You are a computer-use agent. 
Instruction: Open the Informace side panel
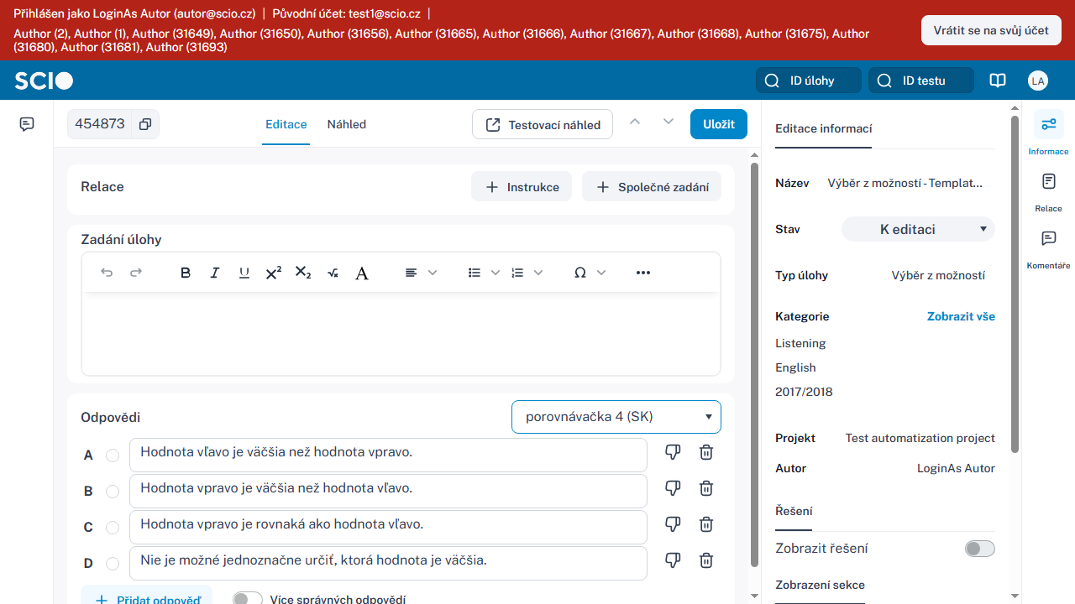[1048, 133]
